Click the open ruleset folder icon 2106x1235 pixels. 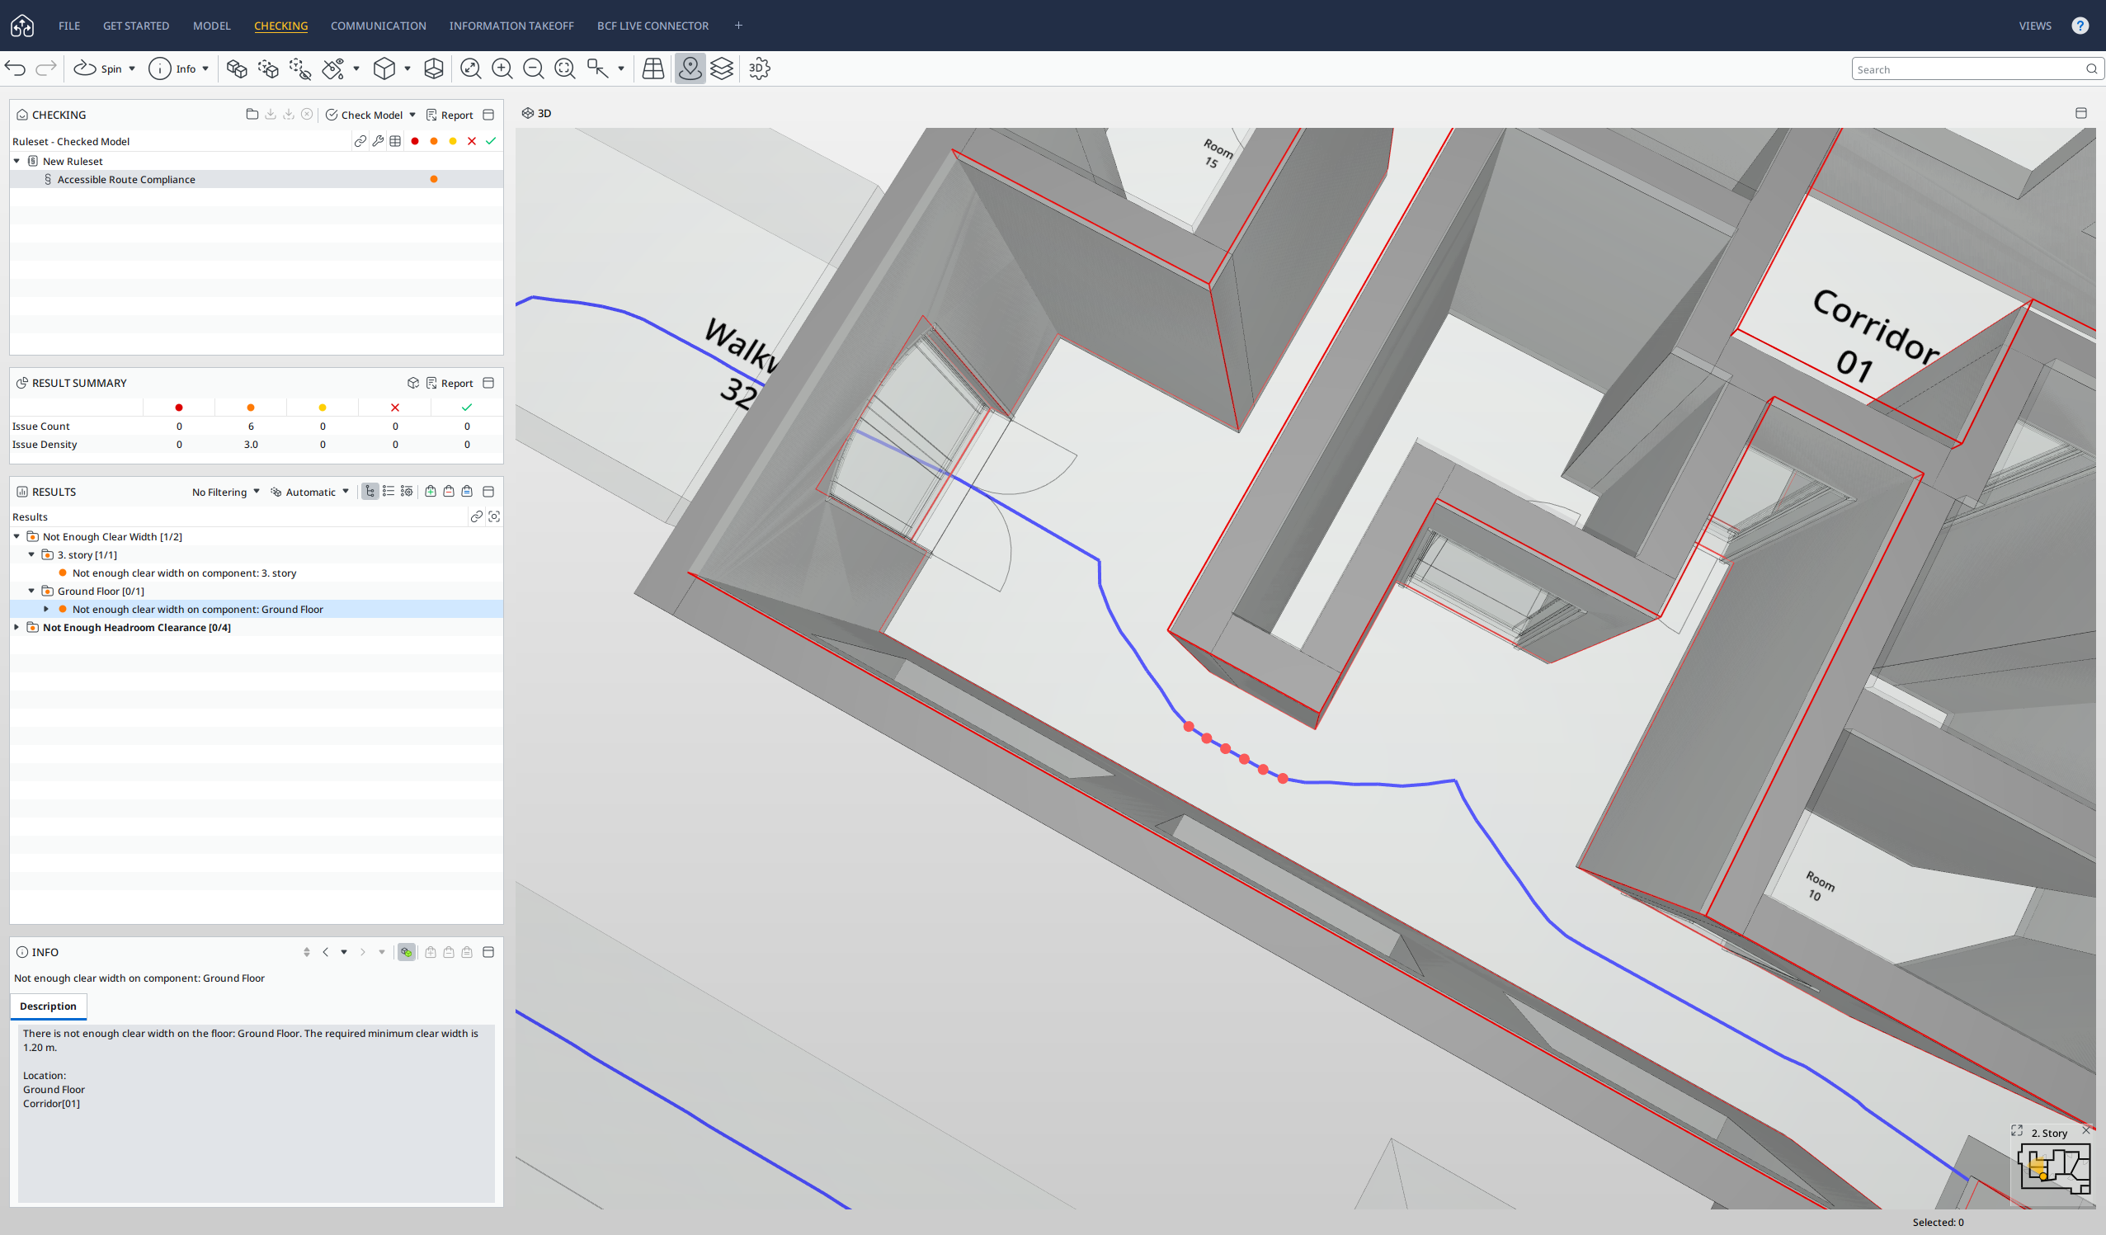click(252, 115)
